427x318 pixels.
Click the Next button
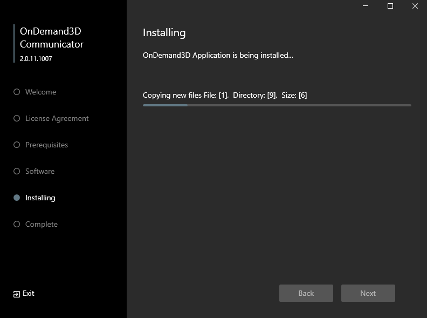coord(368,293)
